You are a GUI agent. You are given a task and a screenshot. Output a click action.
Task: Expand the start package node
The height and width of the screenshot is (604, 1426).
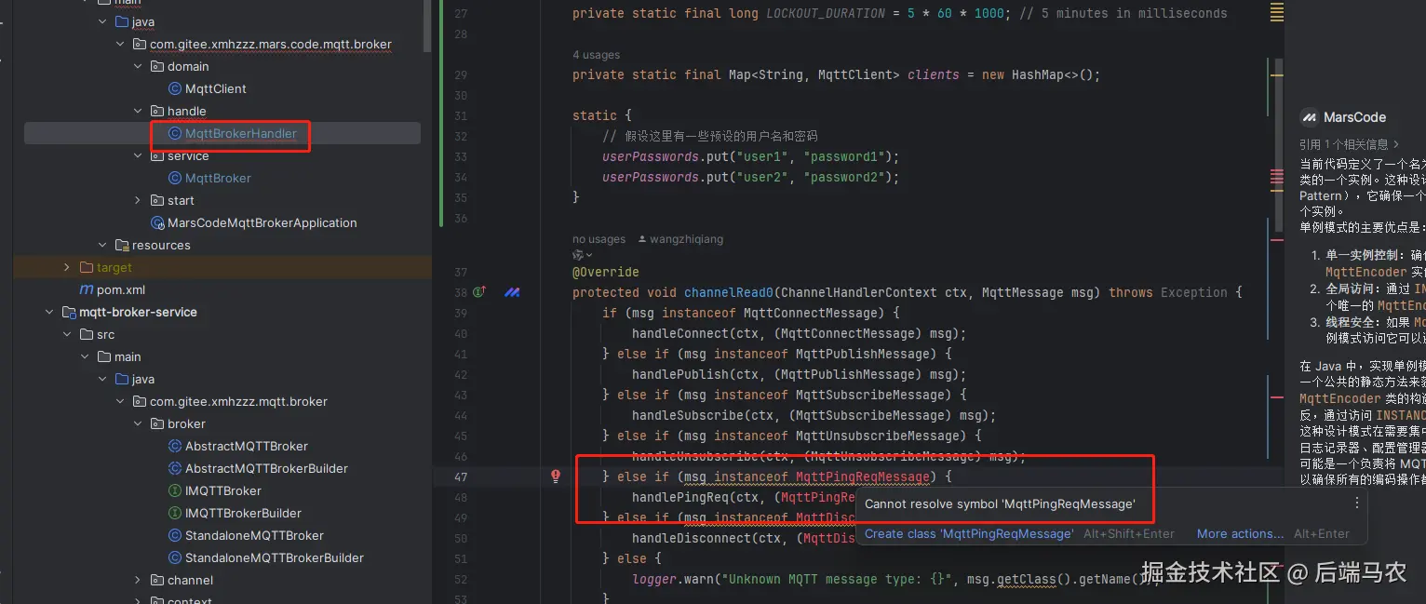(138, 200)
